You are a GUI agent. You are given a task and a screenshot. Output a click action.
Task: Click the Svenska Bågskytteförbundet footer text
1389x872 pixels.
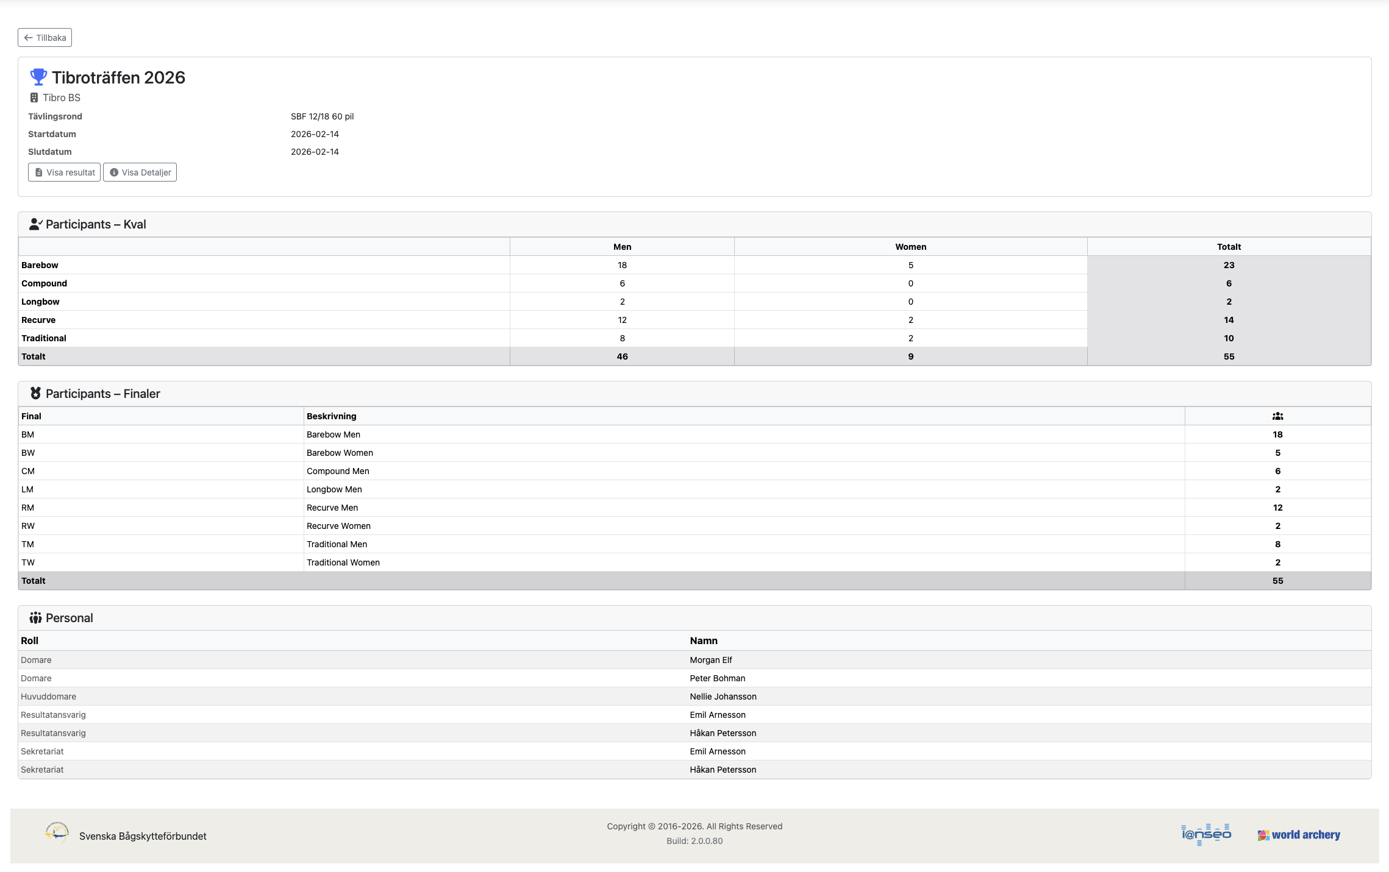click(x=143, y=836)
